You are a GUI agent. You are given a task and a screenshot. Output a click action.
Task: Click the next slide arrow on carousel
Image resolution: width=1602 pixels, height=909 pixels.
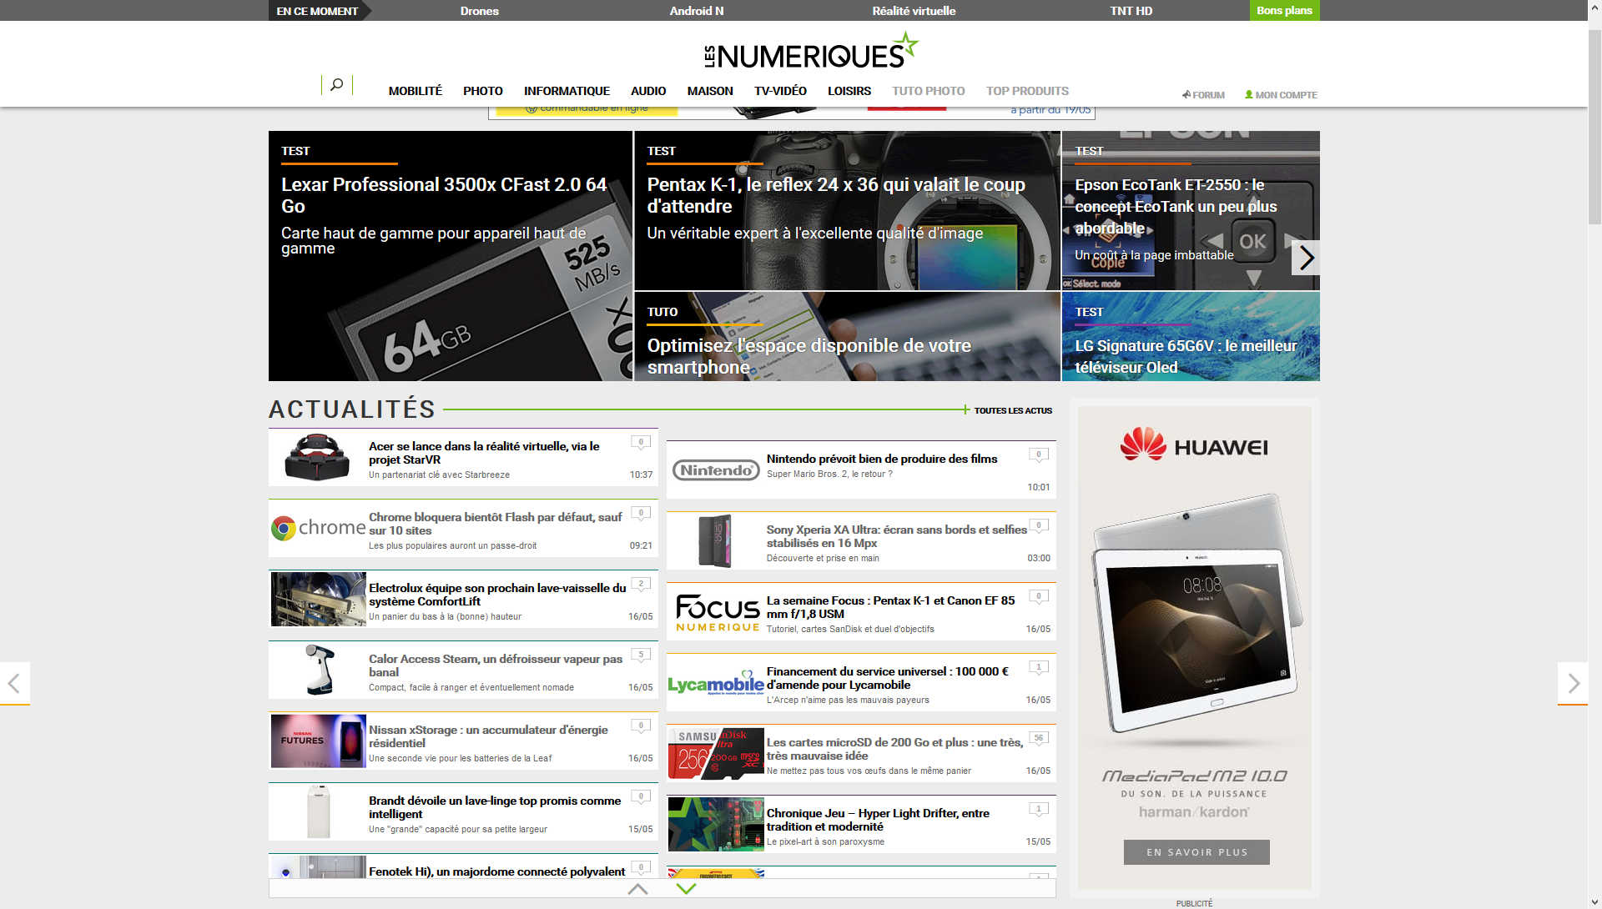click(x=1306, y=258)
